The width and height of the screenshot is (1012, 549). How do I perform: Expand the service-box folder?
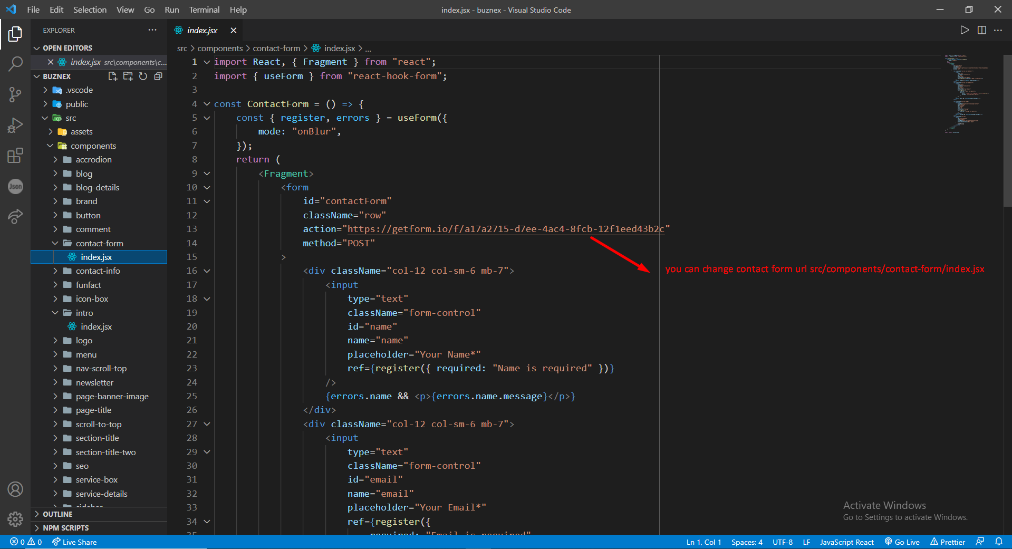tap(99, 480)
